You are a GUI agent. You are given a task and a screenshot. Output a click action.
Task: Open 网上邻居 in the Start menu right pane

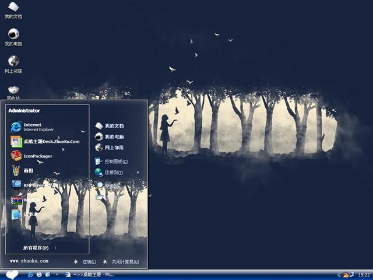109,148
